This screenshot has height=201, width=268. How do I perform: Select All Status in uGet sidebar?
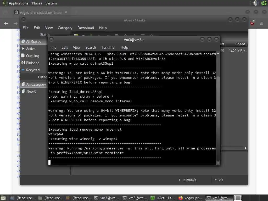click(34, 42)
